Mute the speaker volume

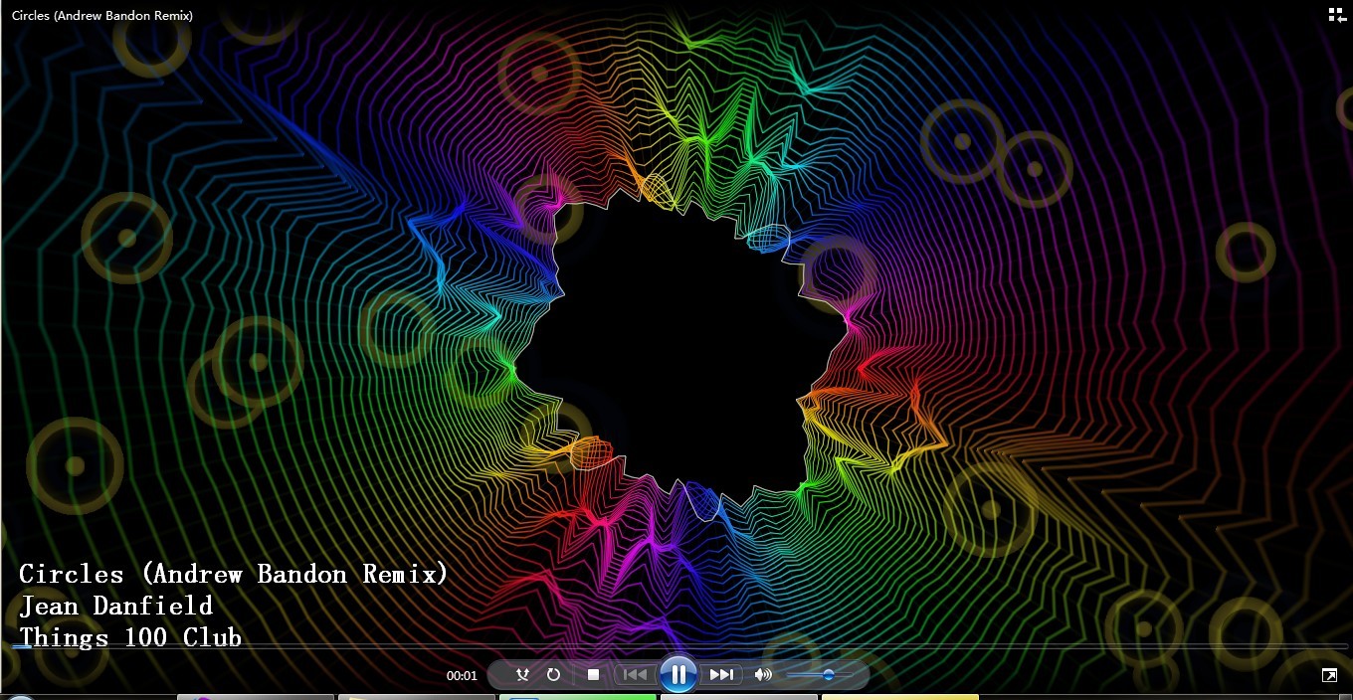[x=763, y=675]
